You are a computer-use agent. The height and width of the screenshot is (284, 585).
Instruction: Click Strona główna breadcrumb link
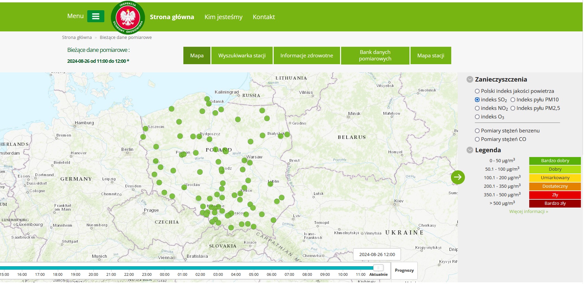tap(77, 38)
